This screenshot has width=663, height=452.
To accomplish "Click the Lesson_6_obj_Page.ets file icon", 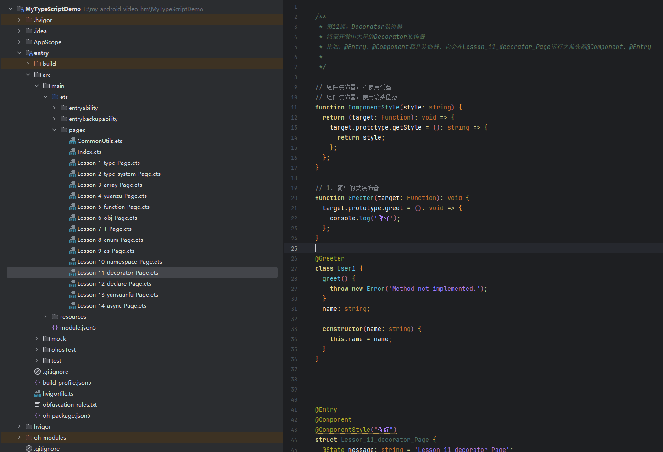I will (72, 218).
